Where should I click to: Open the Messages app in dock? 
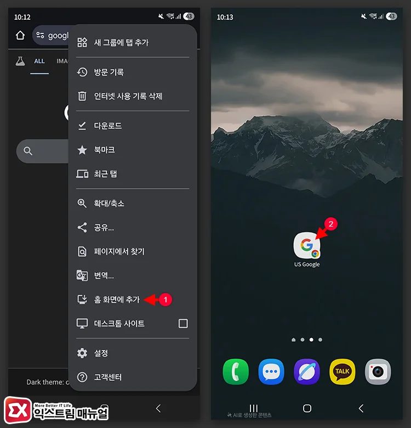click(x=271, y=371)
